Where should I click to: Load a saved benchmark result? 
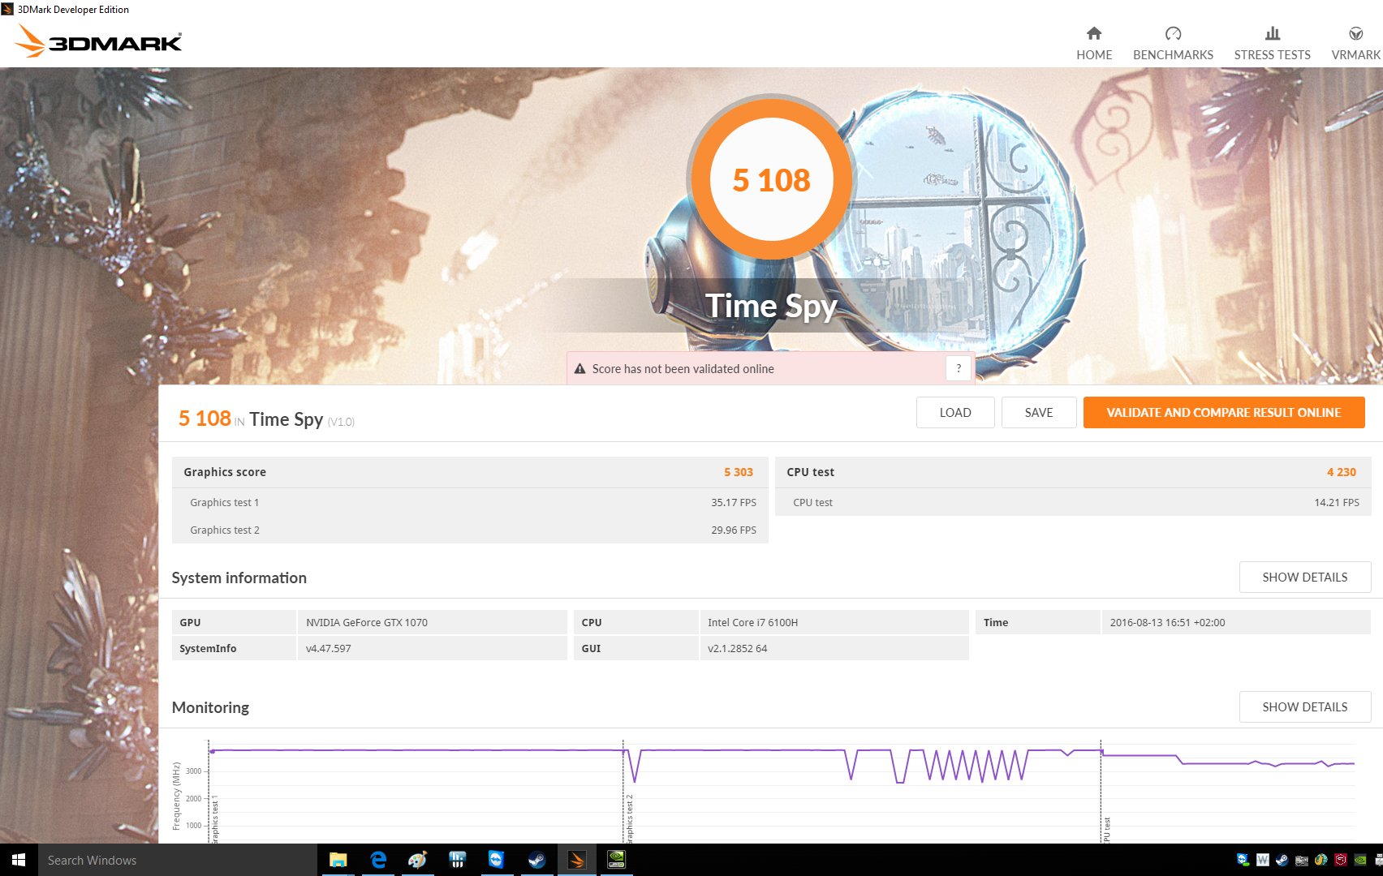[954, 412]
